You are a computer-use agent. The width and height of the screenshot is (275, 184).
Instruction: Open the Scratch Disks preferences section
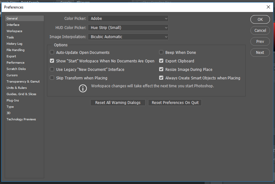[16, 69]
